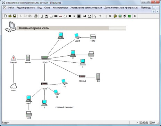Select the solid black square tool
Viewport: 161px width, 126px height.
tap(70, 16)
